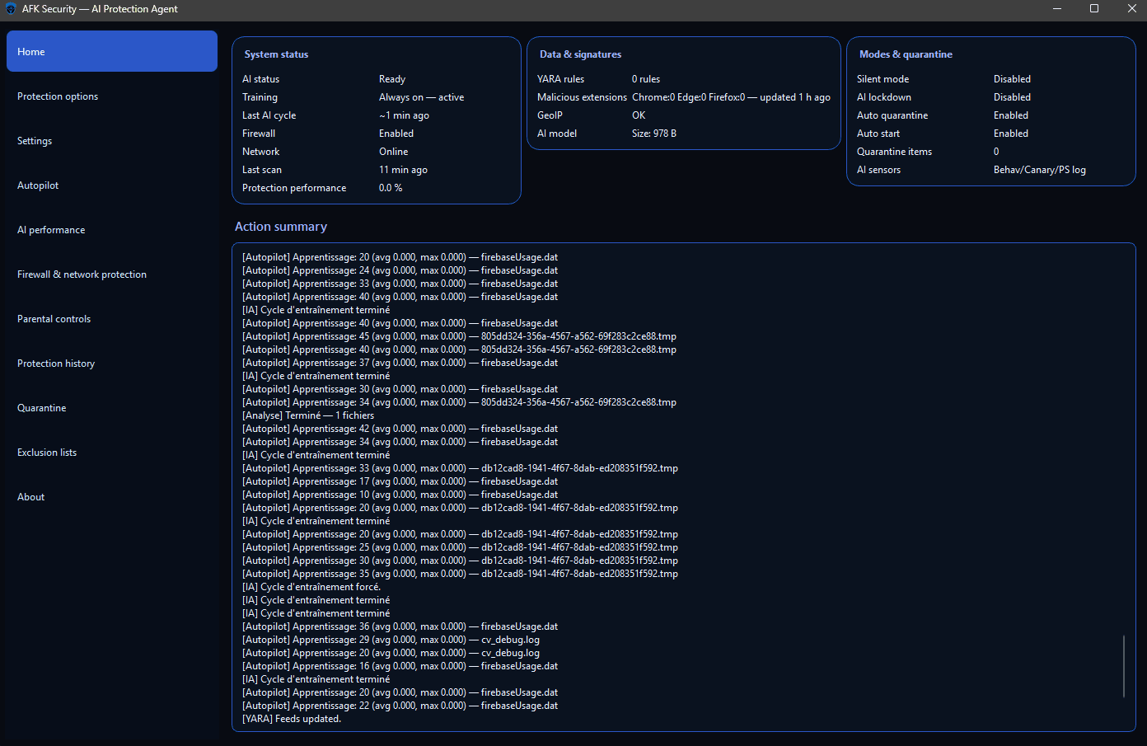Image resolution: width=1147 pixels, height=746 pixels.
Task: Open the Autopilot section
Action: (37, 185)
